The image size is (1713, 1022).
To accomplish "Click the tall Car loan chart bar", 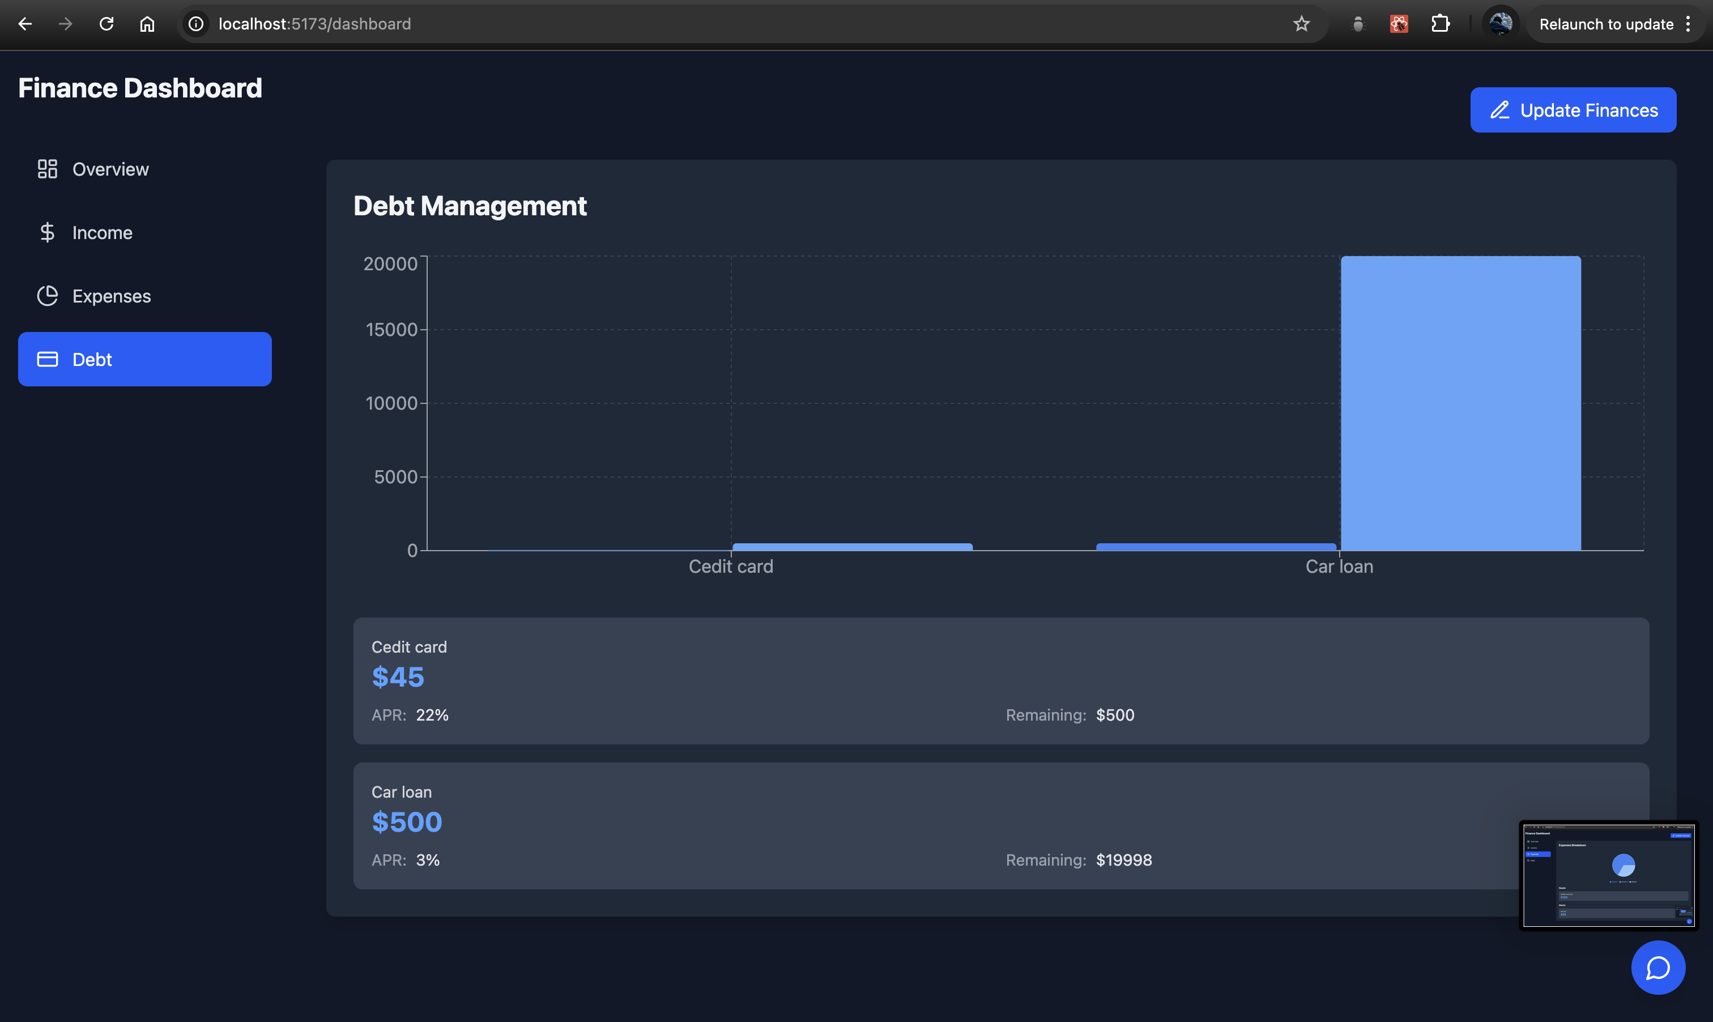I will [1460, 403].
